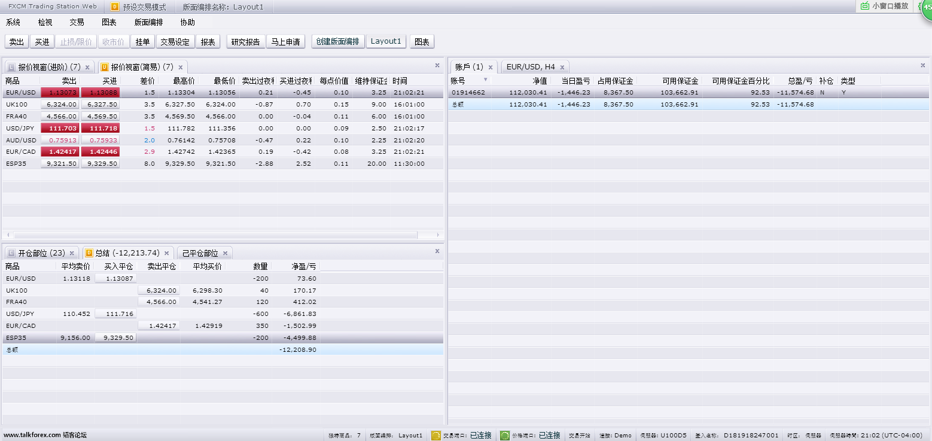Click summary total -12,208.90

297,349
